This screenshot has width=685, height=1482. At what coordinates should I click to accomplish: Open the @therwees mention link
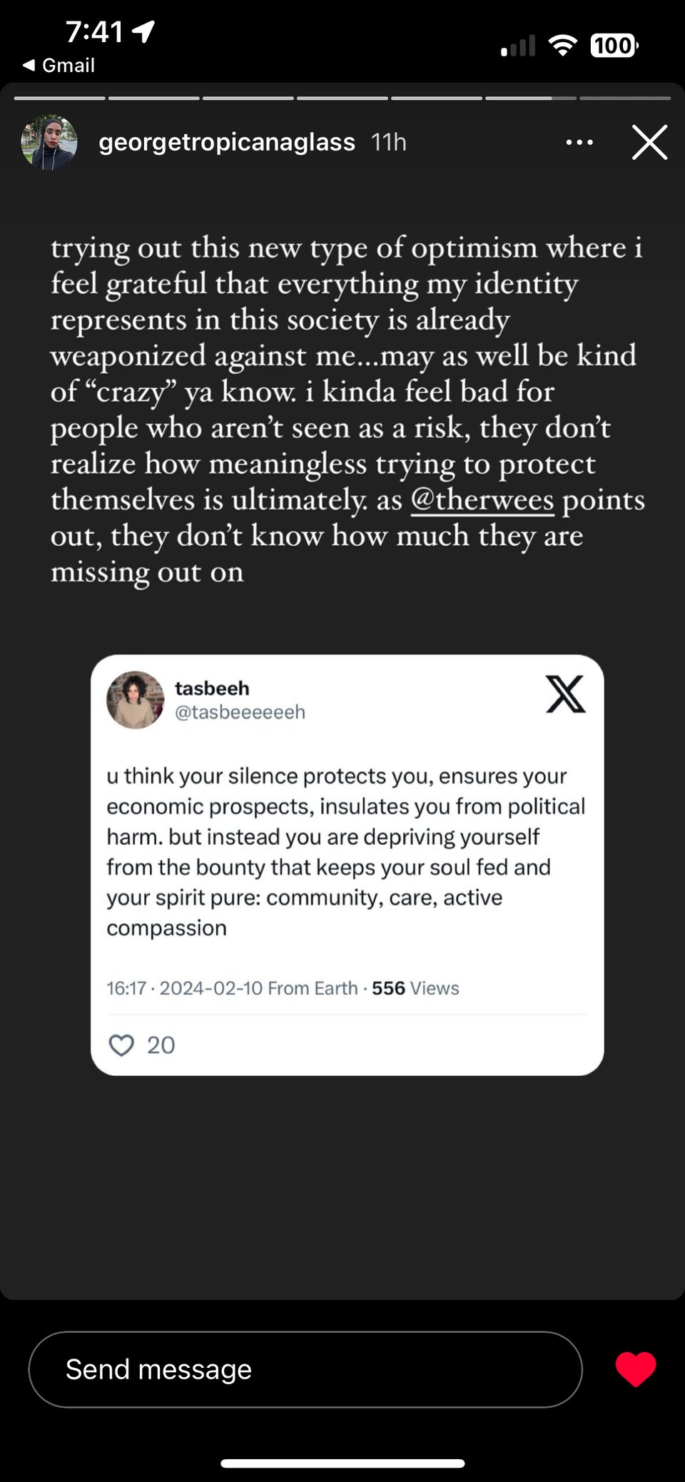click(x=482, y=499)
